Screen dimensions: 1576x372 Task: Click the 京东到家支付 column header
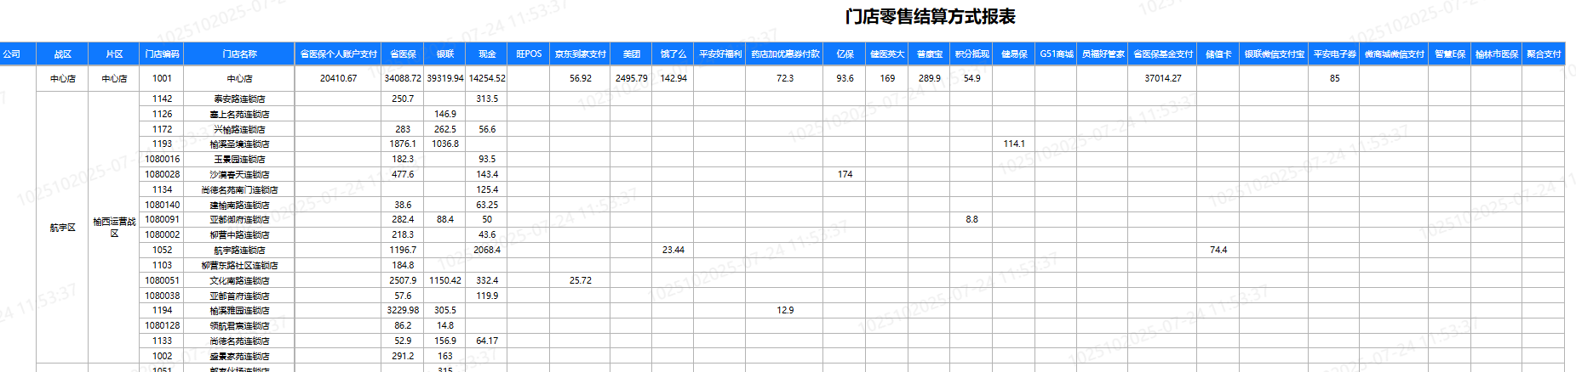point(581,54)
